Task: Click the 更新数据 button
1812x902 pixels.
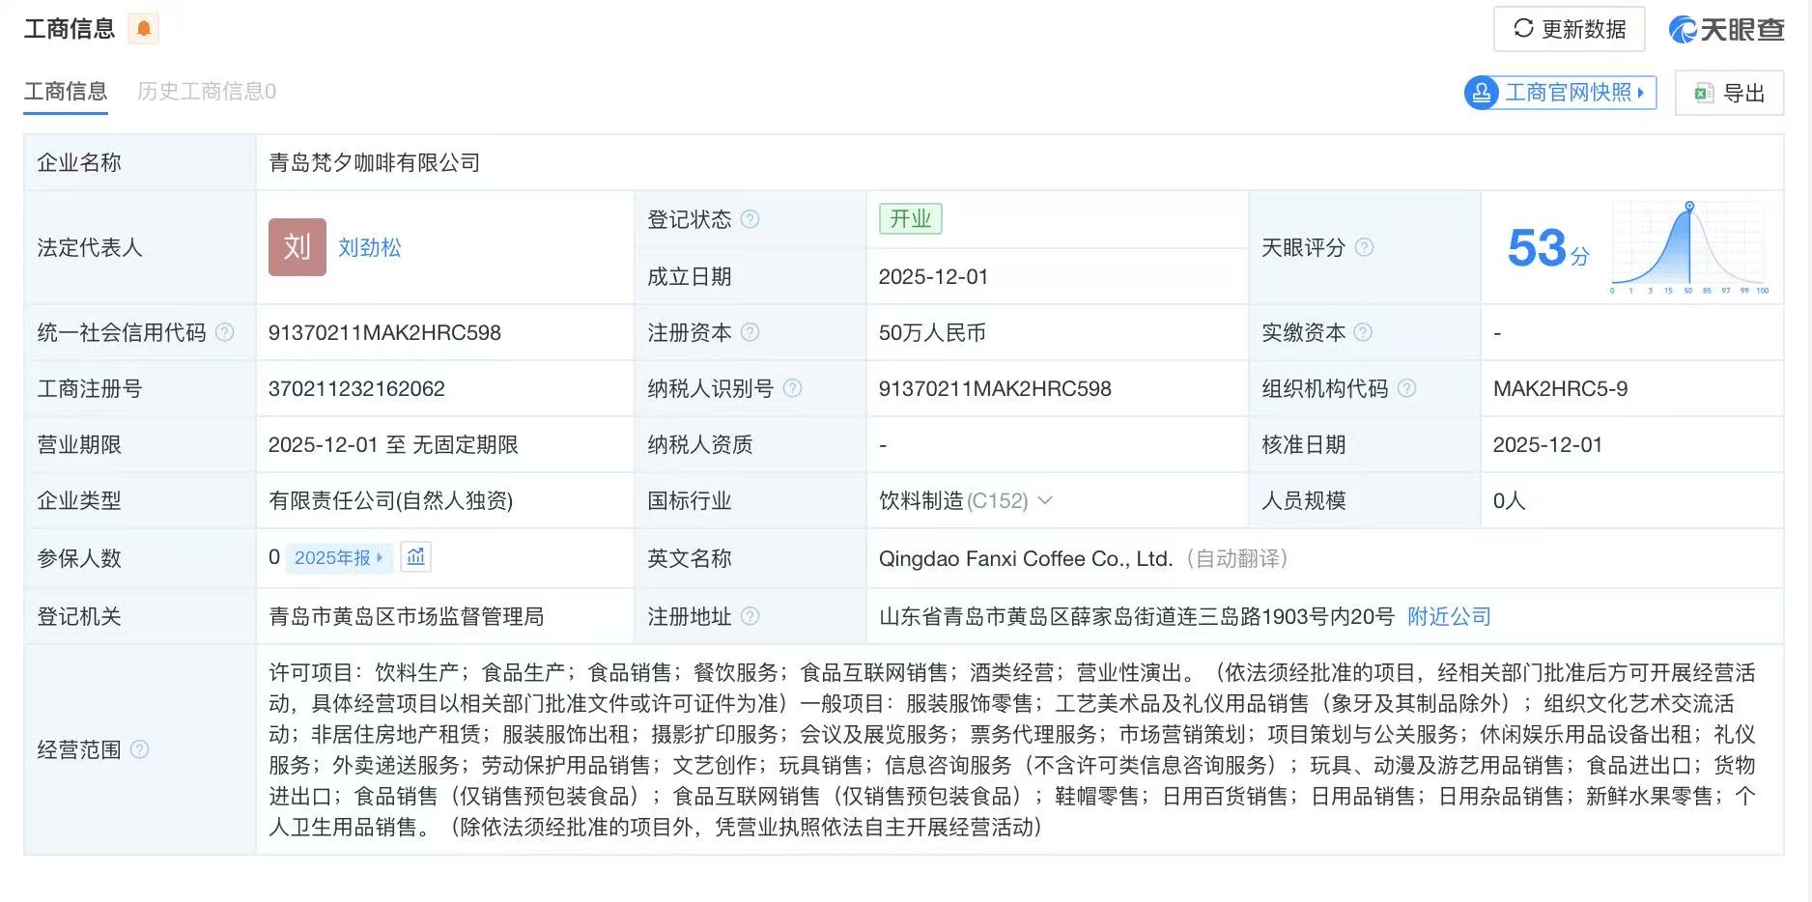Action: tap(1569, 29)
